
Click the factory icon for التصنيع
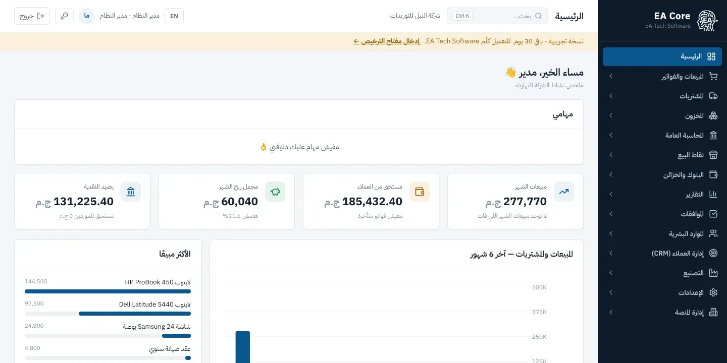[x=713, y=273]
